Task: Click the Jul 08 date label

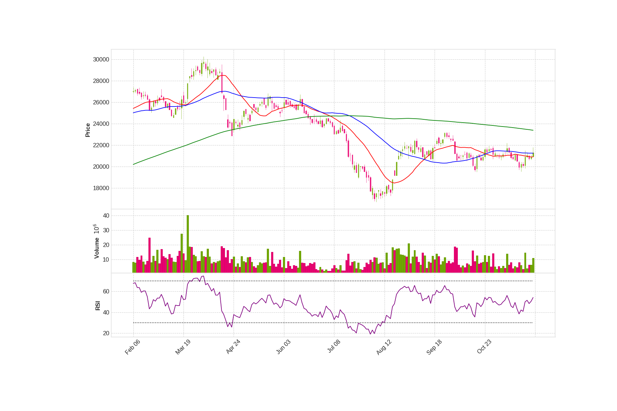Action: point(333,347)
